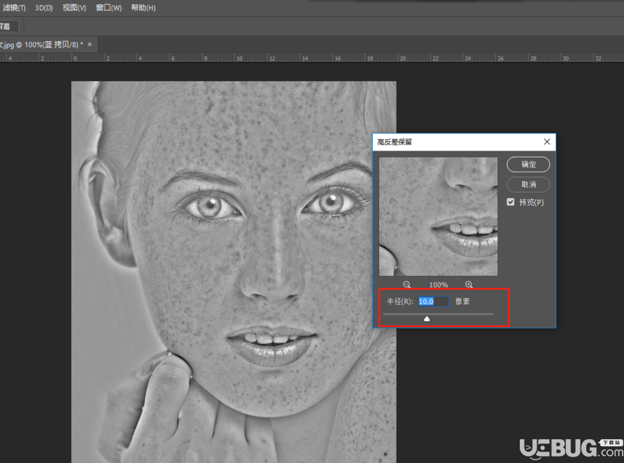This screenshot has width=624, height=463.
Task: Open the 滤镜(T) filter menu
Action: click(x=13, y=8)
